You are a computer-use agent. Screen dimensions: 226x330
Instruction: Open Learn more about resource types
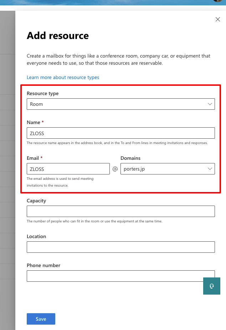tap(63, 78)
